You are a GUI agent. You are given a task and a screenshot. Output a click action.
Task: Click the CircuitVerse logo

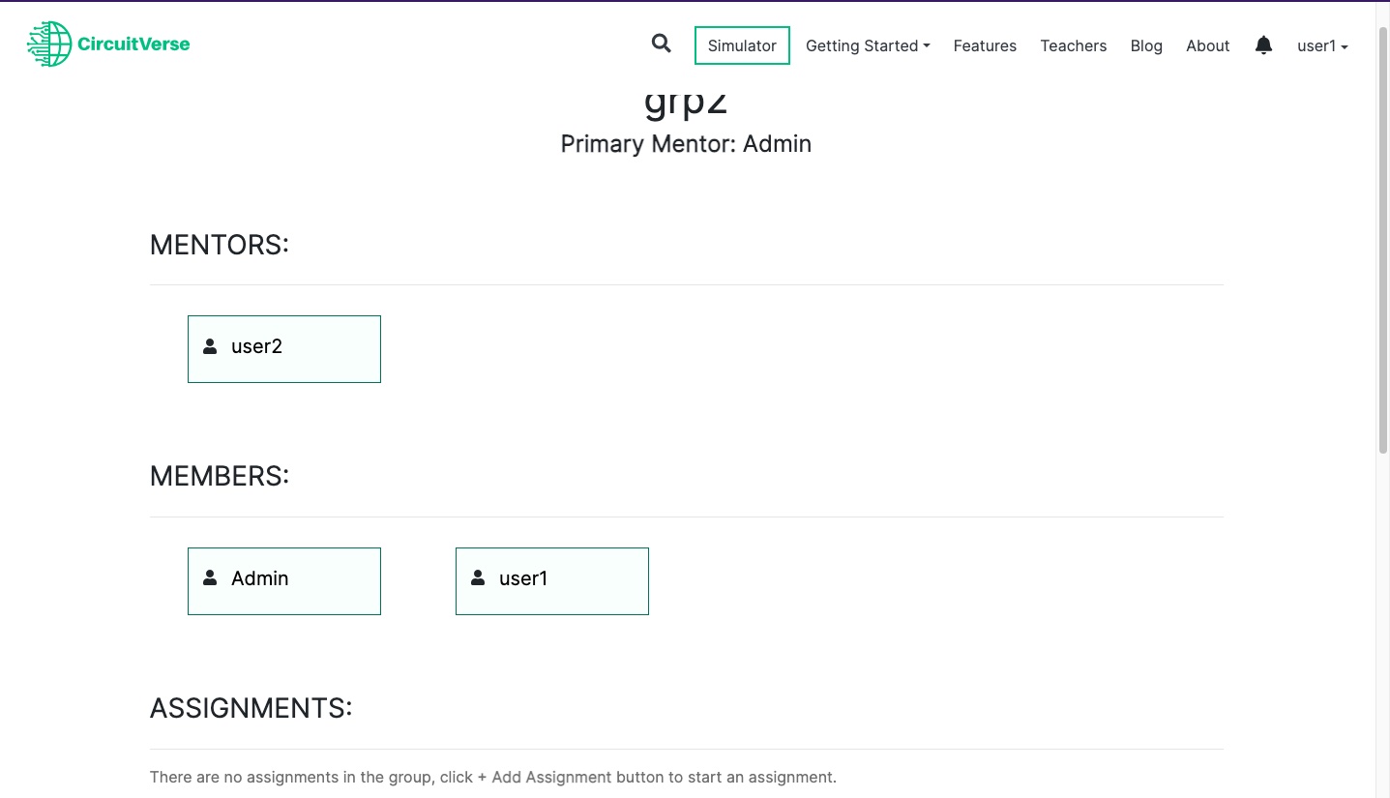[107, 43]
